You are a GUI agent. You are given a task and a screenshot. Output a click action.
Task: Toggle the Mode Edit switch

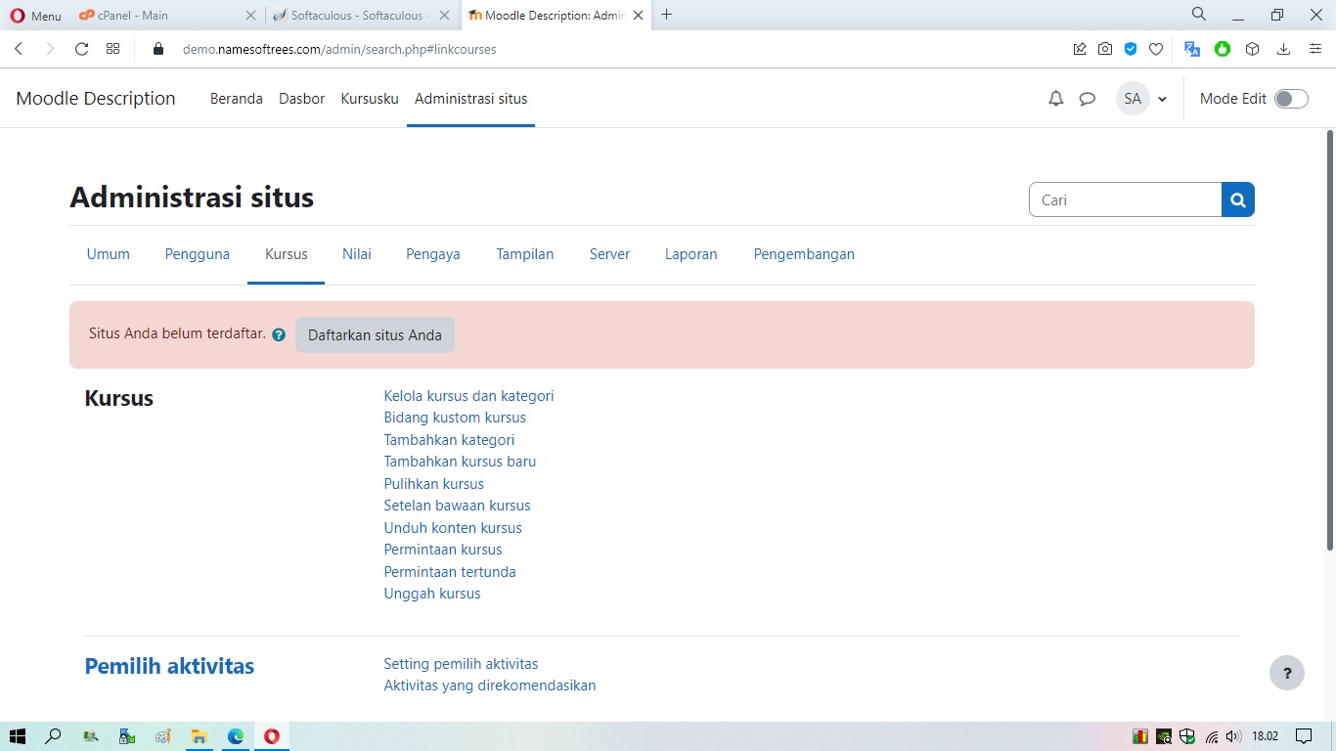pos(1291,99)
